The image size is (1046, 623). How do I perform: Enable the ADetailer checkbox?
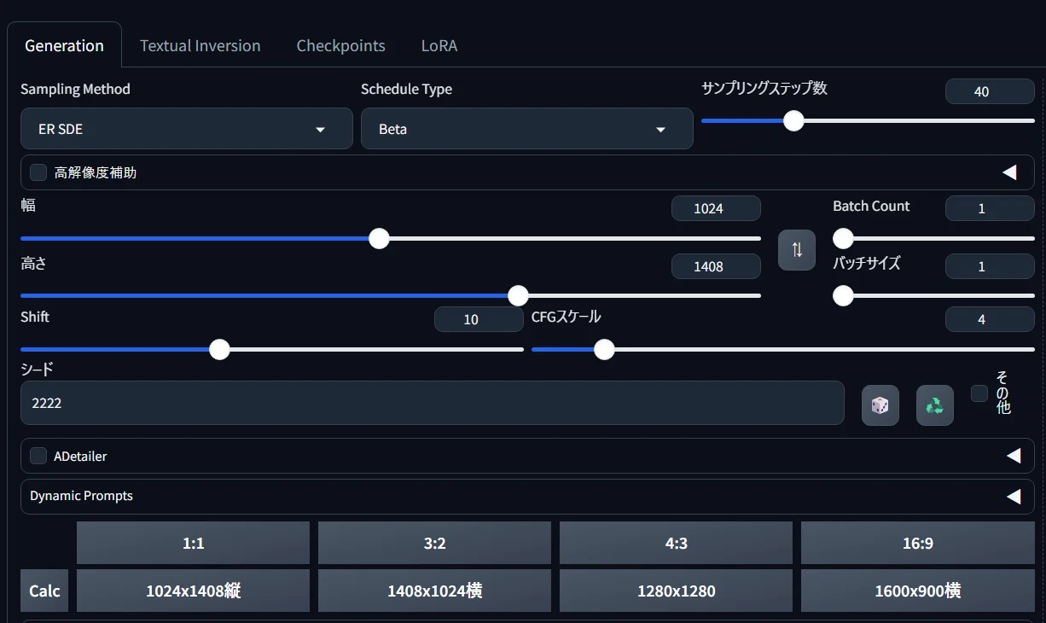pyautogui.click(x=38, y=456)
